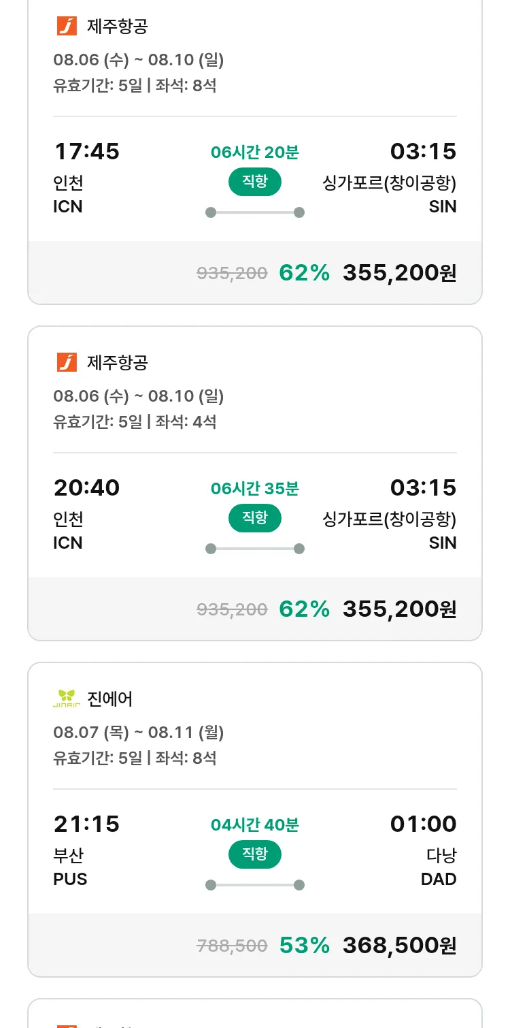Click the 다낭 DAD destination

[439, 867]
